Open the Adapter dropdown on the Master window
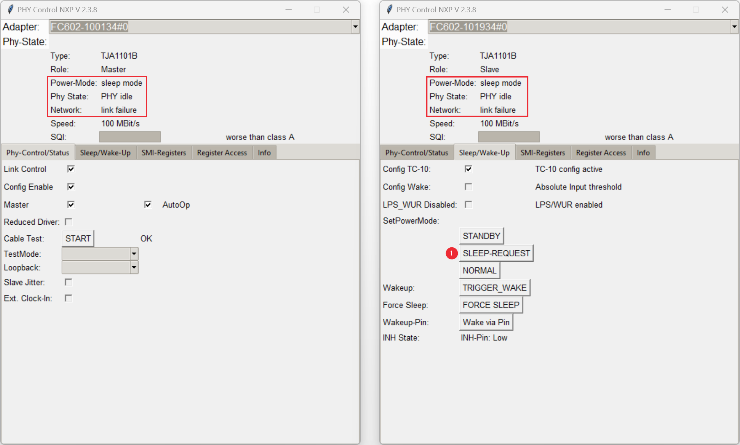This screenshot has width=740, height=445. point(355,27)
